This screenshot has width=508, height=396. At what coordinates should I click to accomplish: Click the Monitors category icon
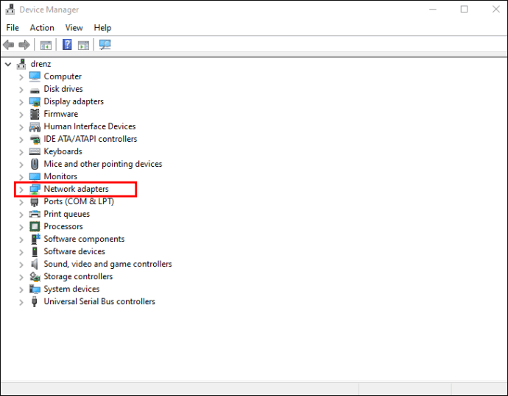pos(35,176)
